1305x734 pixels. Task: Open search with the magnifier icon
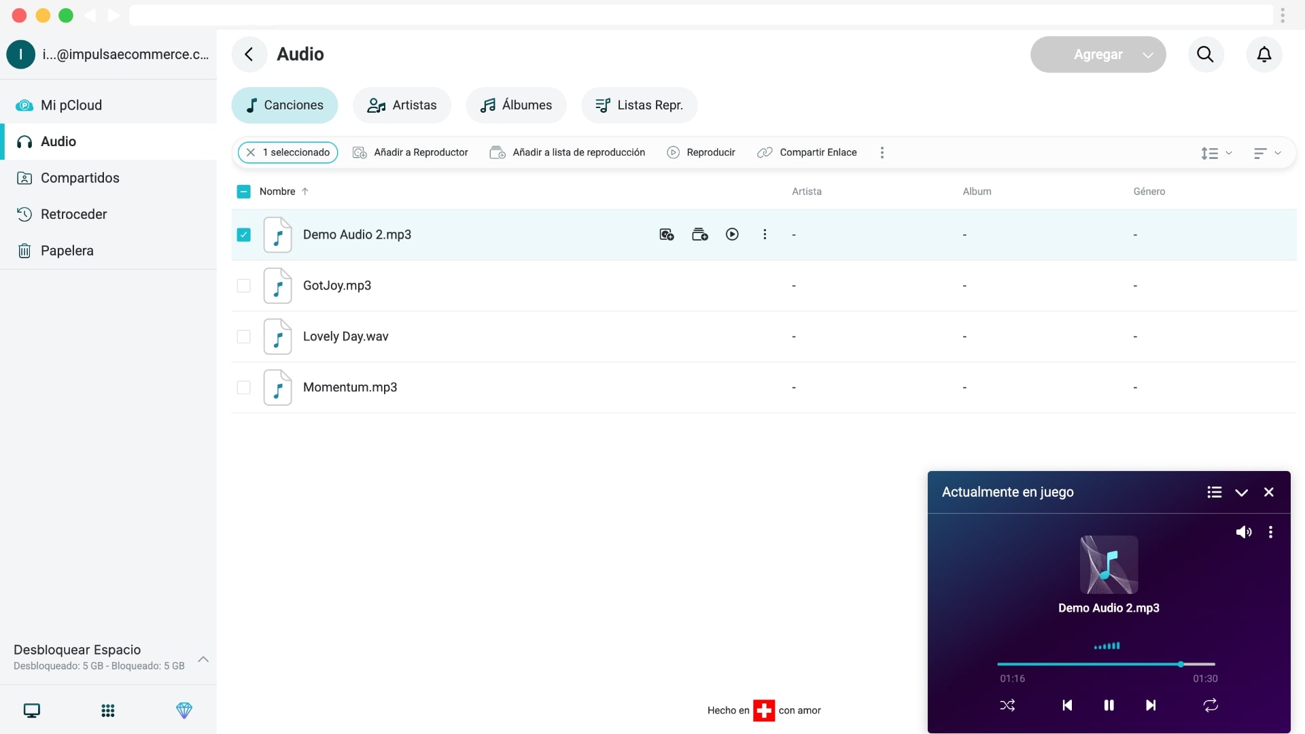tap(1205, 54)
